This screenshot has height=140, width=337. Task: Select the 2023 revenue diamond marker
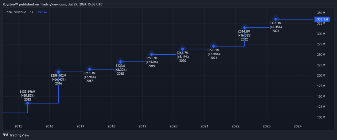[x=276, y=19]
